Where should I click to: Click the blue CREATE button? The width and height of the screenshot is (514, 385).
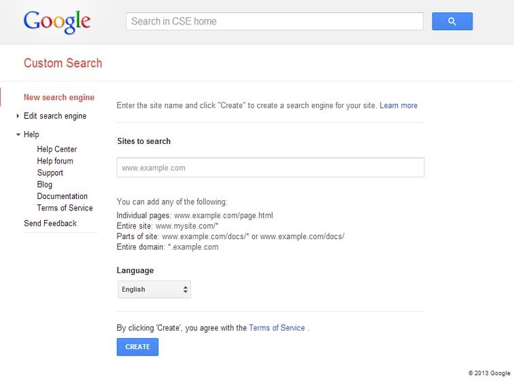coord(137,347)
